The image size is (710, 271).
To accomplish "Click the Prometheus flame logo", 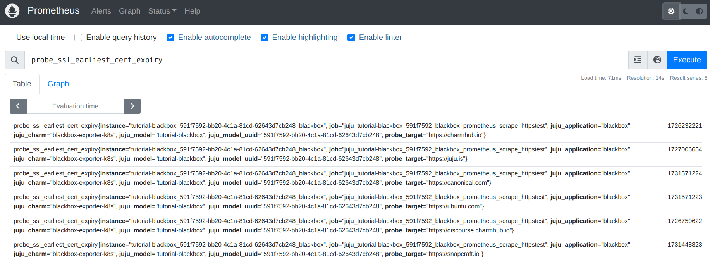I will [12, 11].
